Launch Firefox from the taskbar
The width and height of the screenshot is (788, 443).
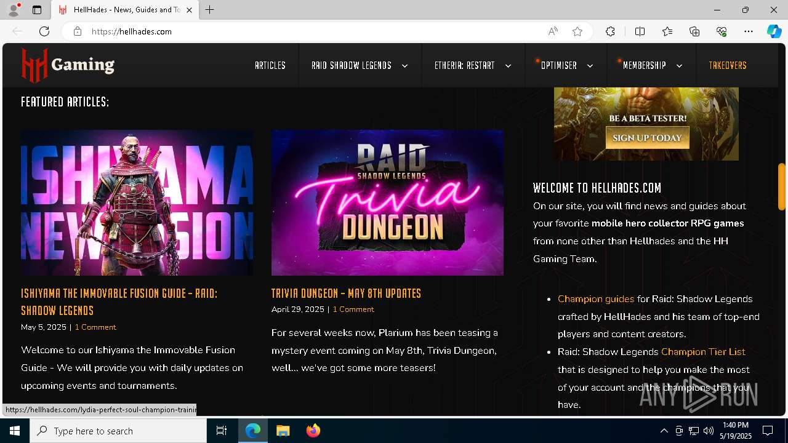[313, 431]
